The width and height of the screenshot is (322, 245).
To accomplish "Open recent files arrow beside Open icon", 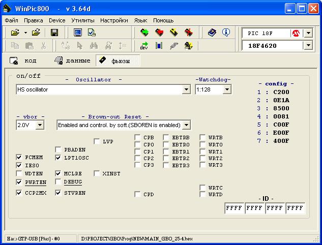I will tap(25, 33).
